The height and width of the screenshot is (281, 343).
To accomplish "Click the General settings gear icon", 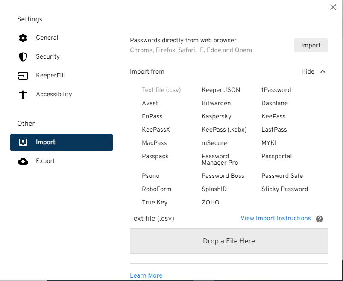I will tap(23, 38).
